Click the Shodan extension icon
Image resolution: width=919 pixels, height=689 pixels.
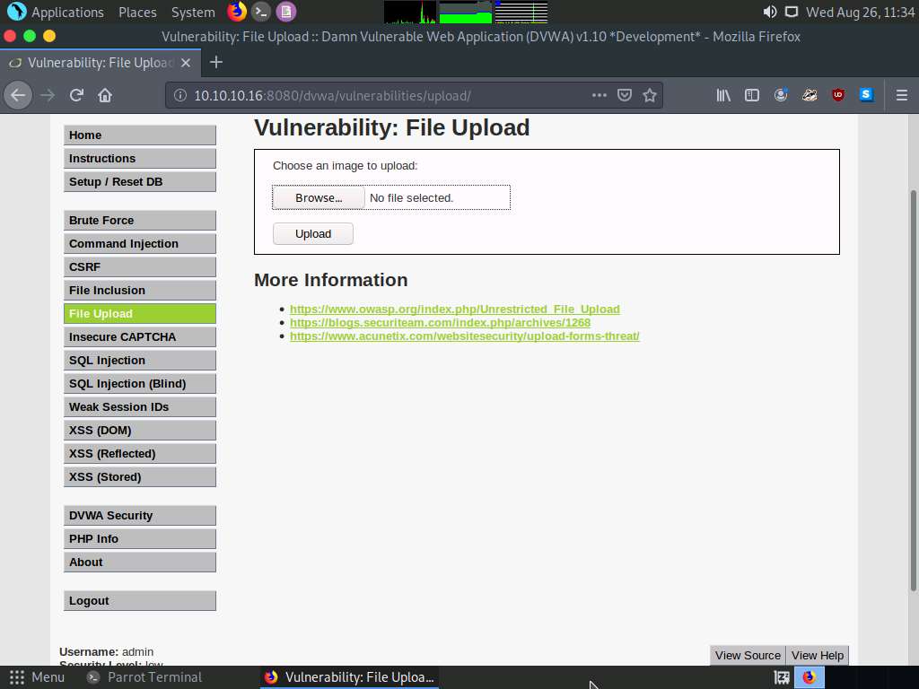[865, 94]
